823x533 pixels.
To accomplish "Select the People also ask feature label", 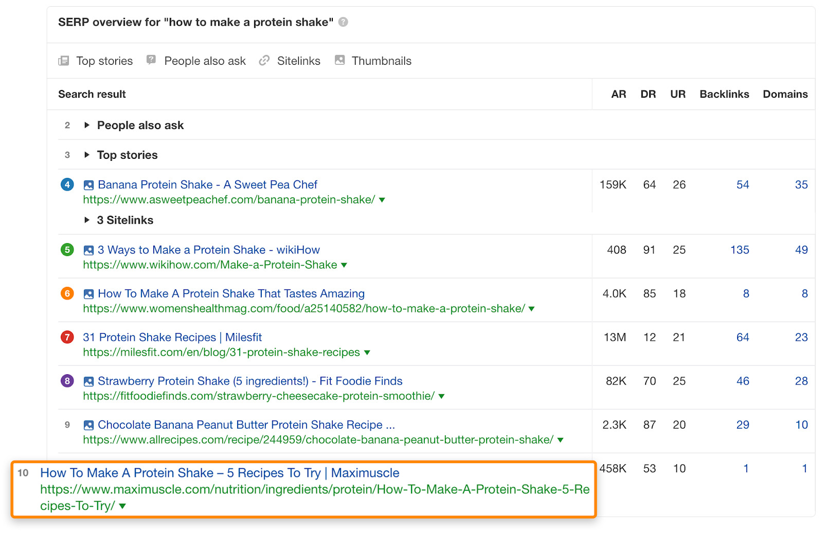I will tap(205, 61).
